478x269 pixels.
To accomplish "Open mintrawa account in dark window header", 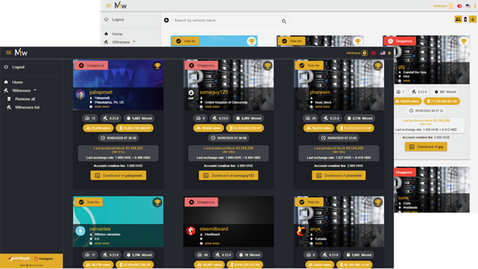I will (357, 53).
